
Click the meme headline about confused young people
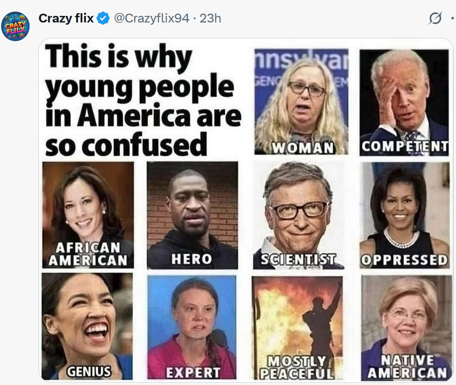point(141,100)
